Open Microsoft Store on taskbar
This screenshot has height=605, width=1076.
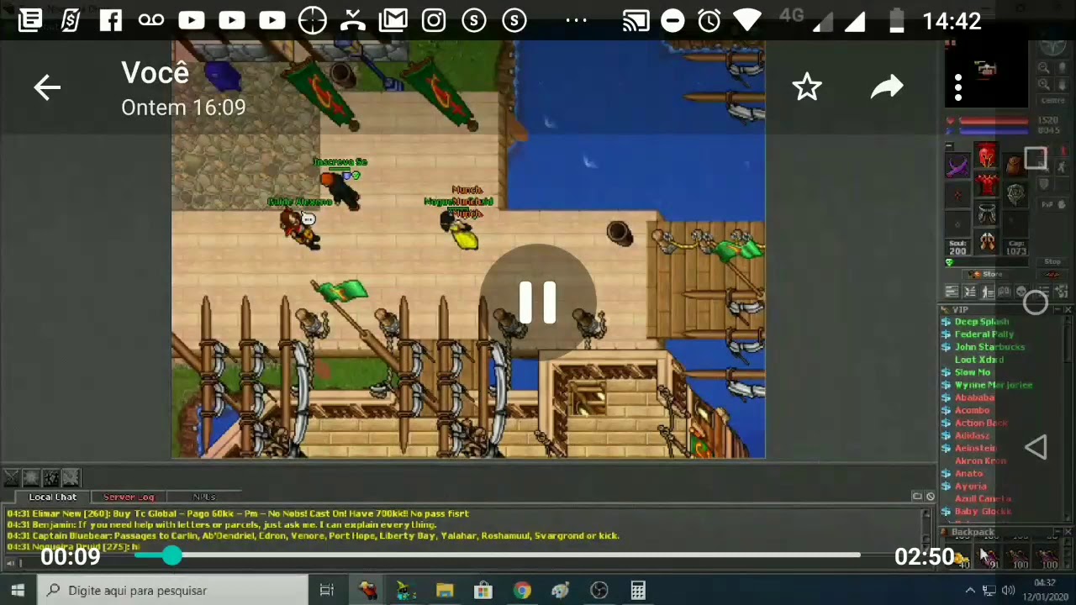pyautogui.click(x=483, y=591)
